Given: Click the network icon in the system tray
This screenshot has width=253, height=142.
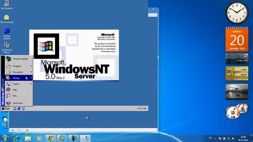Looking at the screenshot, I should tap(229, 138).
